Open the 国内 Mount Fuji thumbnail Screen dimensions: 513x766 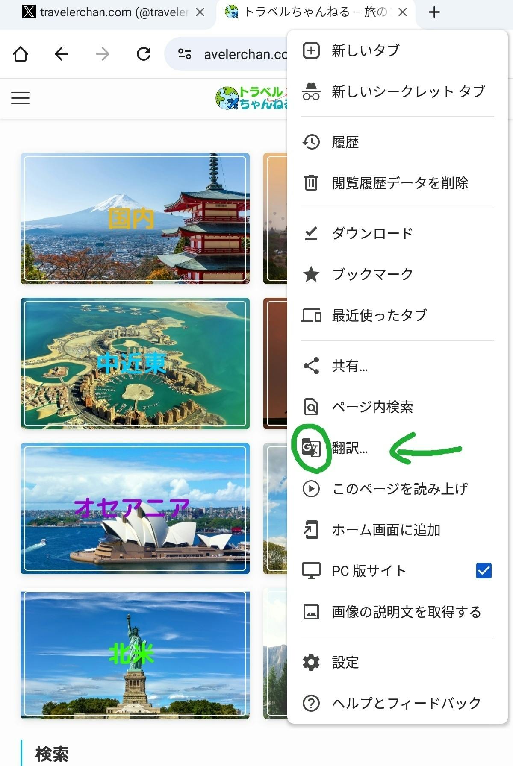(x=135, y=218)
